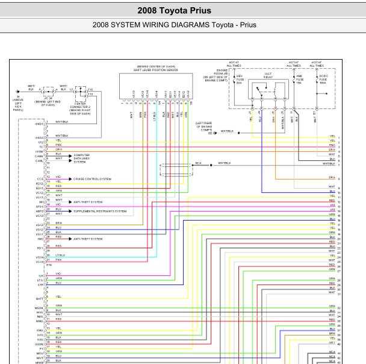Click the "COMPUTER DATA LINES SYSTEM" reference
The height and width of the screenshot is (364, 366).
pos(81,158)
